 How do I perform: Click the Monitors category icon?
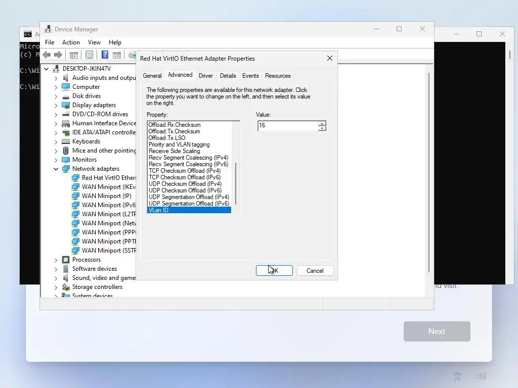click(x=66, y=160)
